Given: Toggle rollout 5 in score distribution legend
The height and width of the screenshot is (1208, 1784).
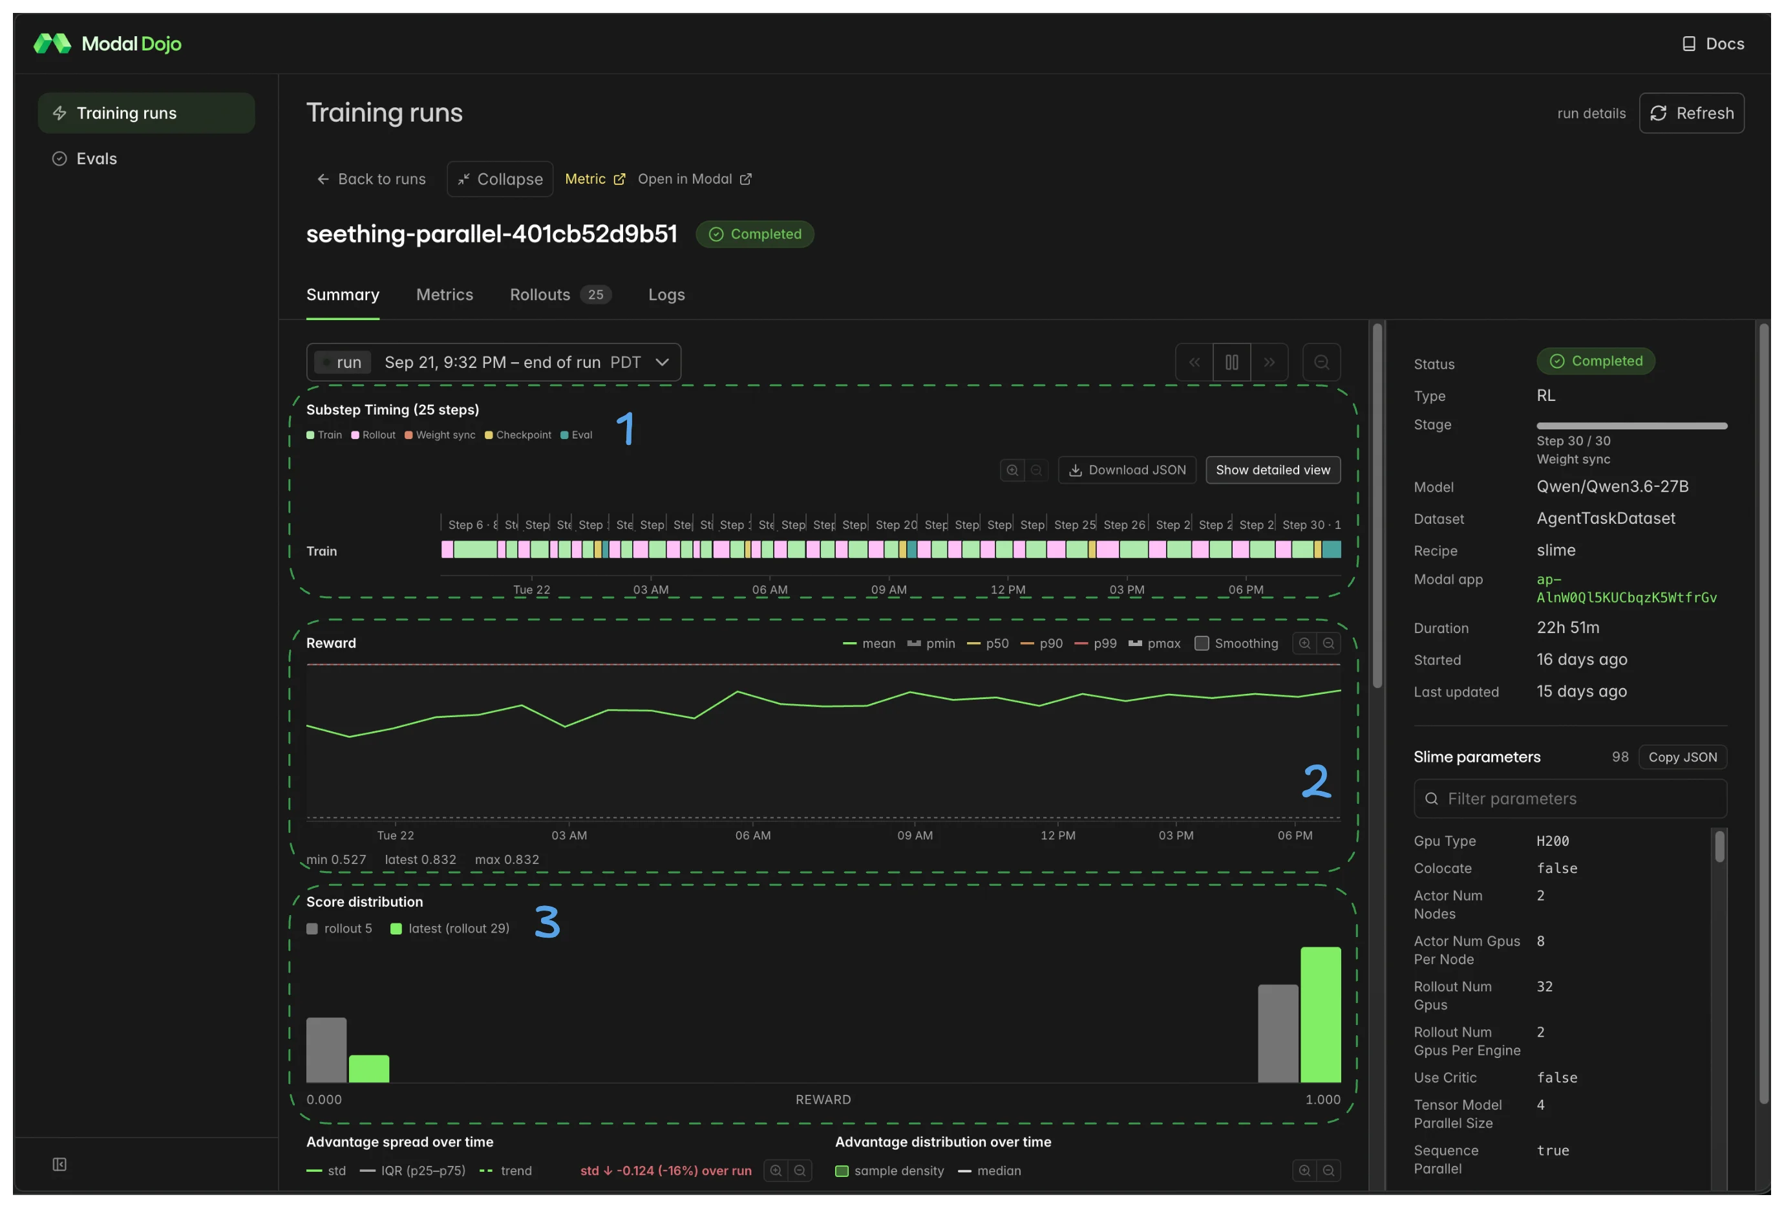Looking at the screenshot, I should coord(339,929).
